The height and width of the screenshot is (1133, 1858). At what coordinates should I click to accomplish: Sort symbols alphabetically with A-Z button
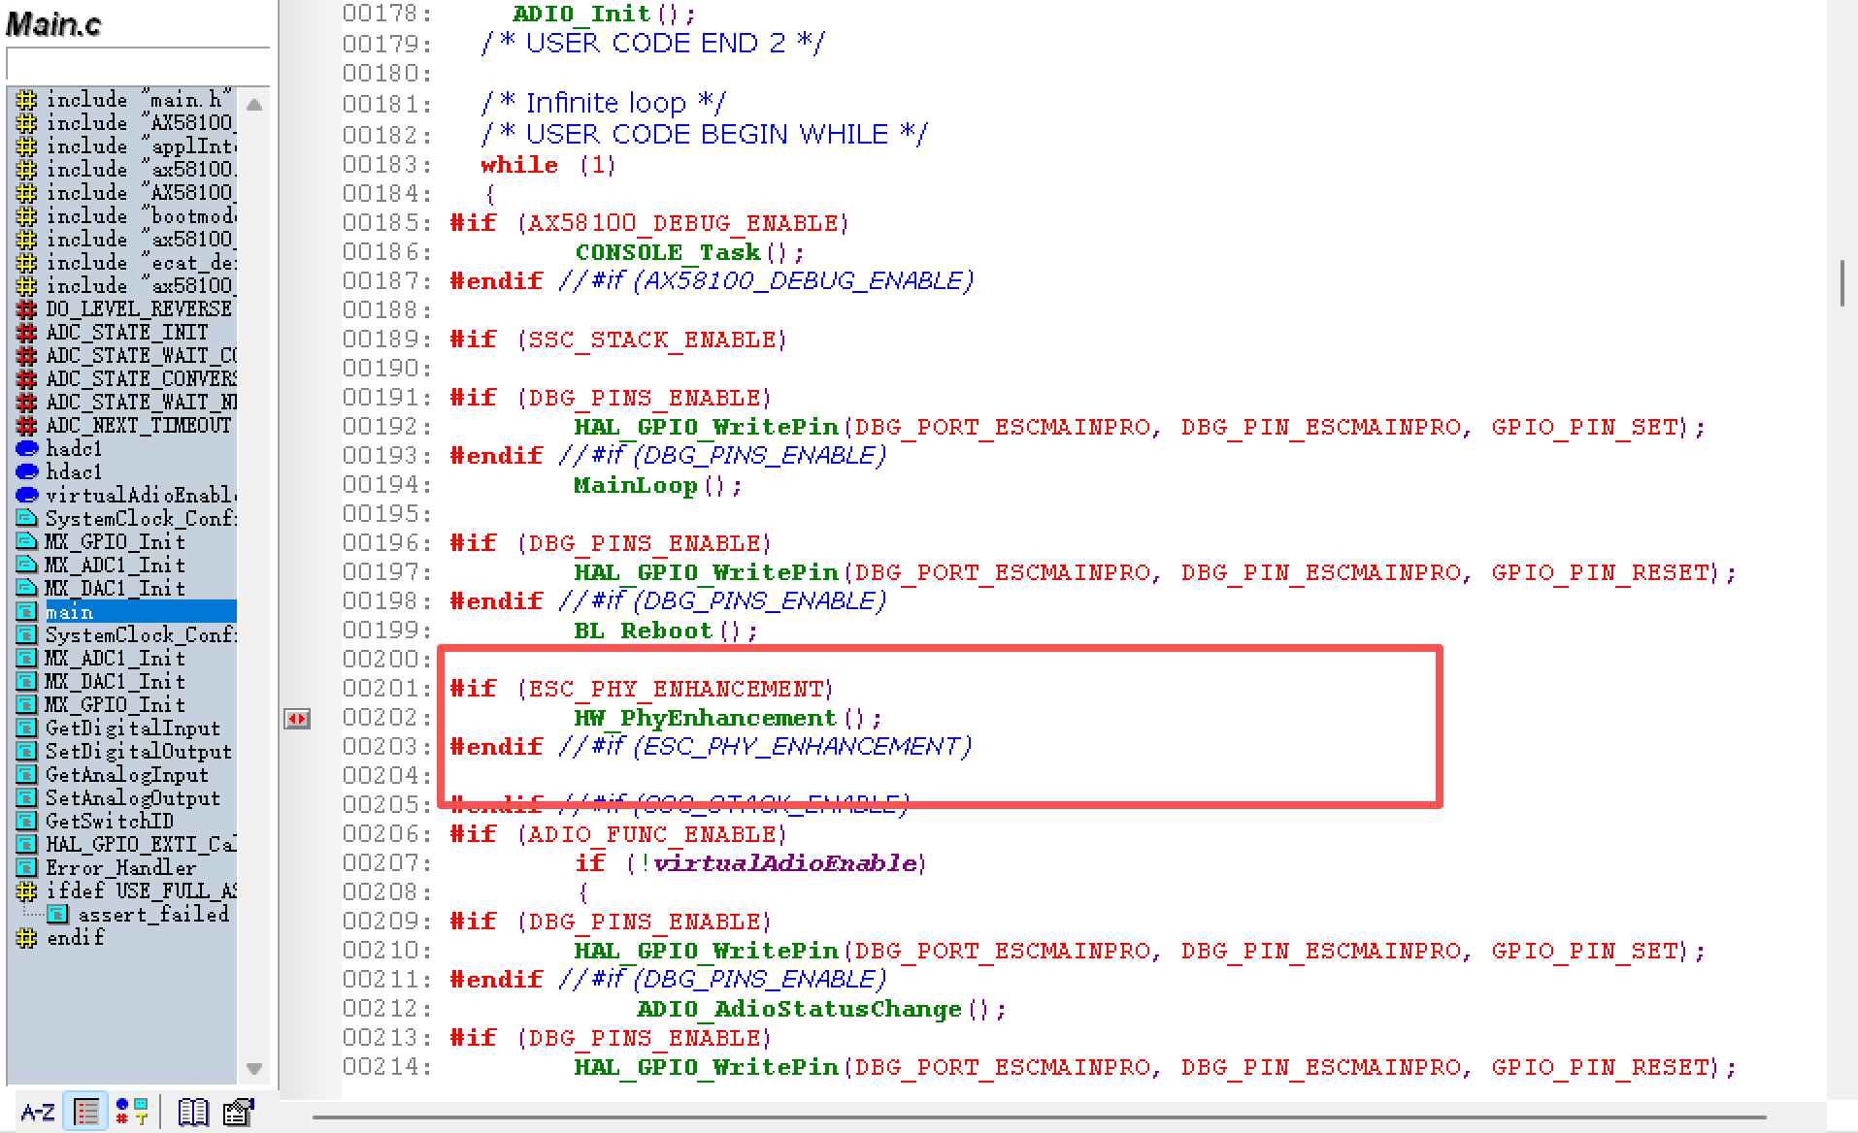click(x=38, y=1112)
